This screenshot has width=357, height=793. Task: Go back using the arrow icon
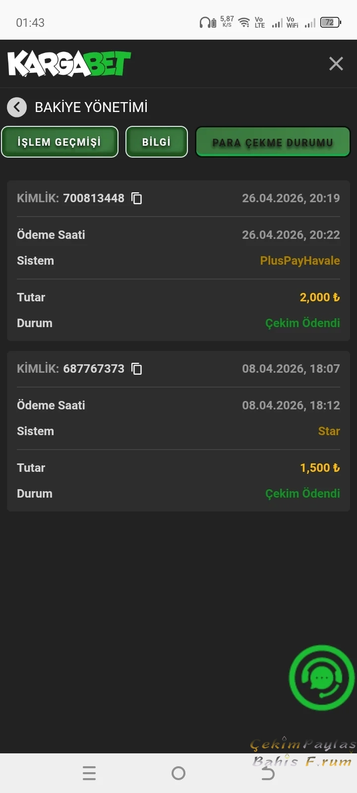pos(17,107)
